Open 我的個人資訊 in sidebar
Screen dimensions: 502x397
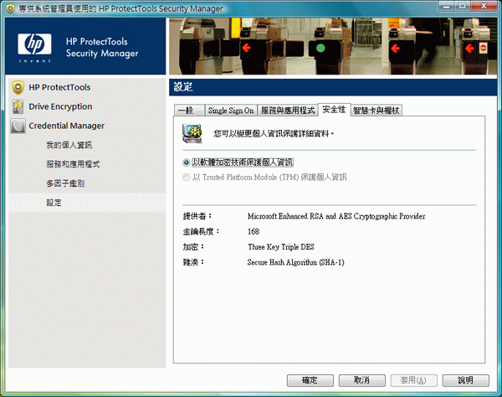pos(69,145)
